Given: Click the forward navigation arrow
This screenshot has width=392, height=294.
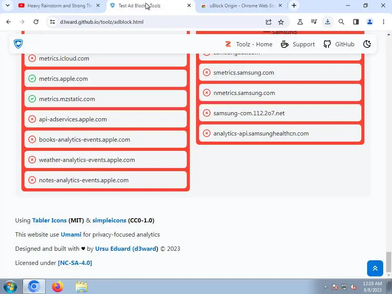Looking at the screenshot, I should coord(22,22).
